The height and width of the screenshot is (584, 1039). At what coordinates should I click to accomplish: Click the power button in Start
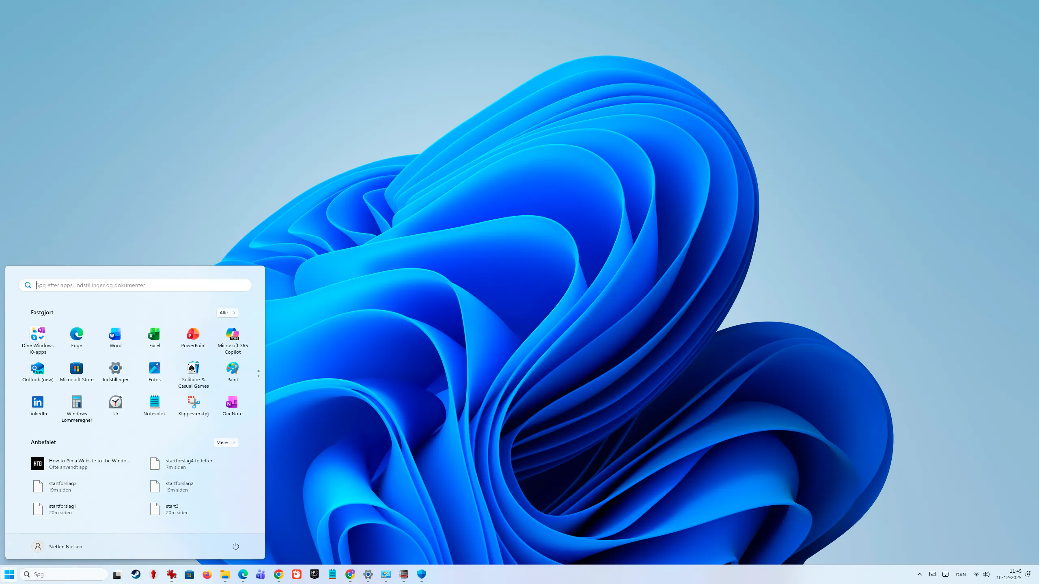pyautogui.click(x=235, y=546)
